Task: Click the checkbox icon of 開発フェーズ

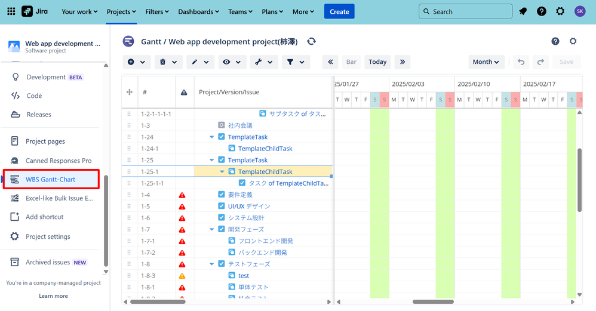Action: (222, 229)
